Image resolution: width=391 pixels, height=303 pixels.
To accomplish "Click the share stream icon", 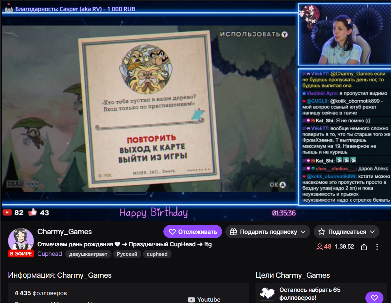I will [x=364, y=247].
